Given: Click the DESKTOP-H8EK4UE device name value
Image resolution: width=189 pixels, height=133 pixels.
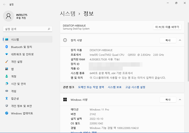Looking at the screenshot, I should 101,50.
